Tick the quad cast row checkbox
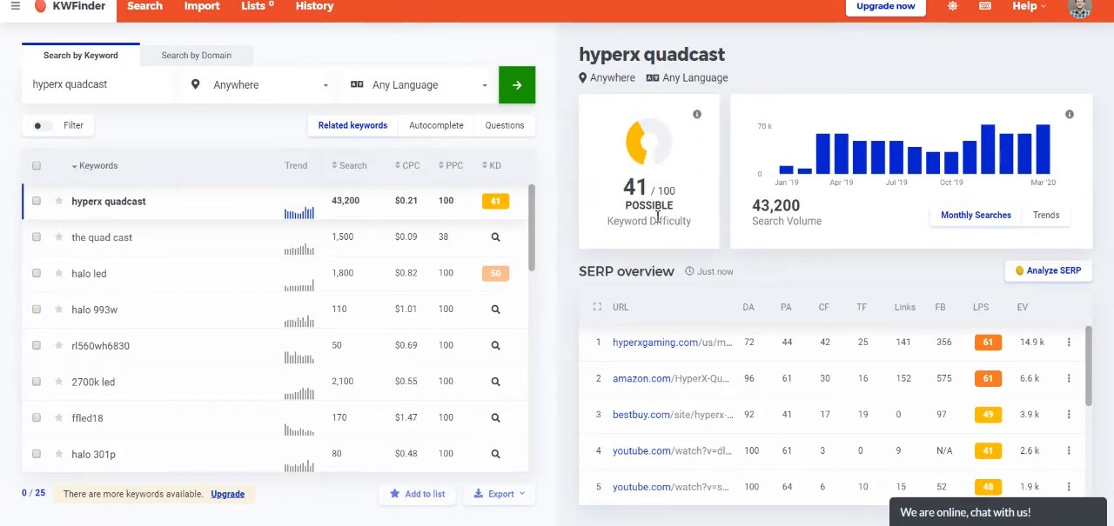Screen dimensions: 1114x526 pyautogui.click(x=37, y=237)
